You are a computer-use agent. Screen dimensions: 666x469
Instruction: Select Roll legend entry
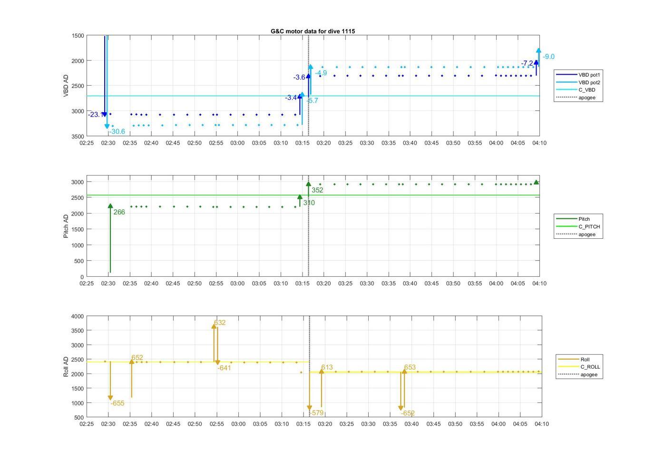574,359
